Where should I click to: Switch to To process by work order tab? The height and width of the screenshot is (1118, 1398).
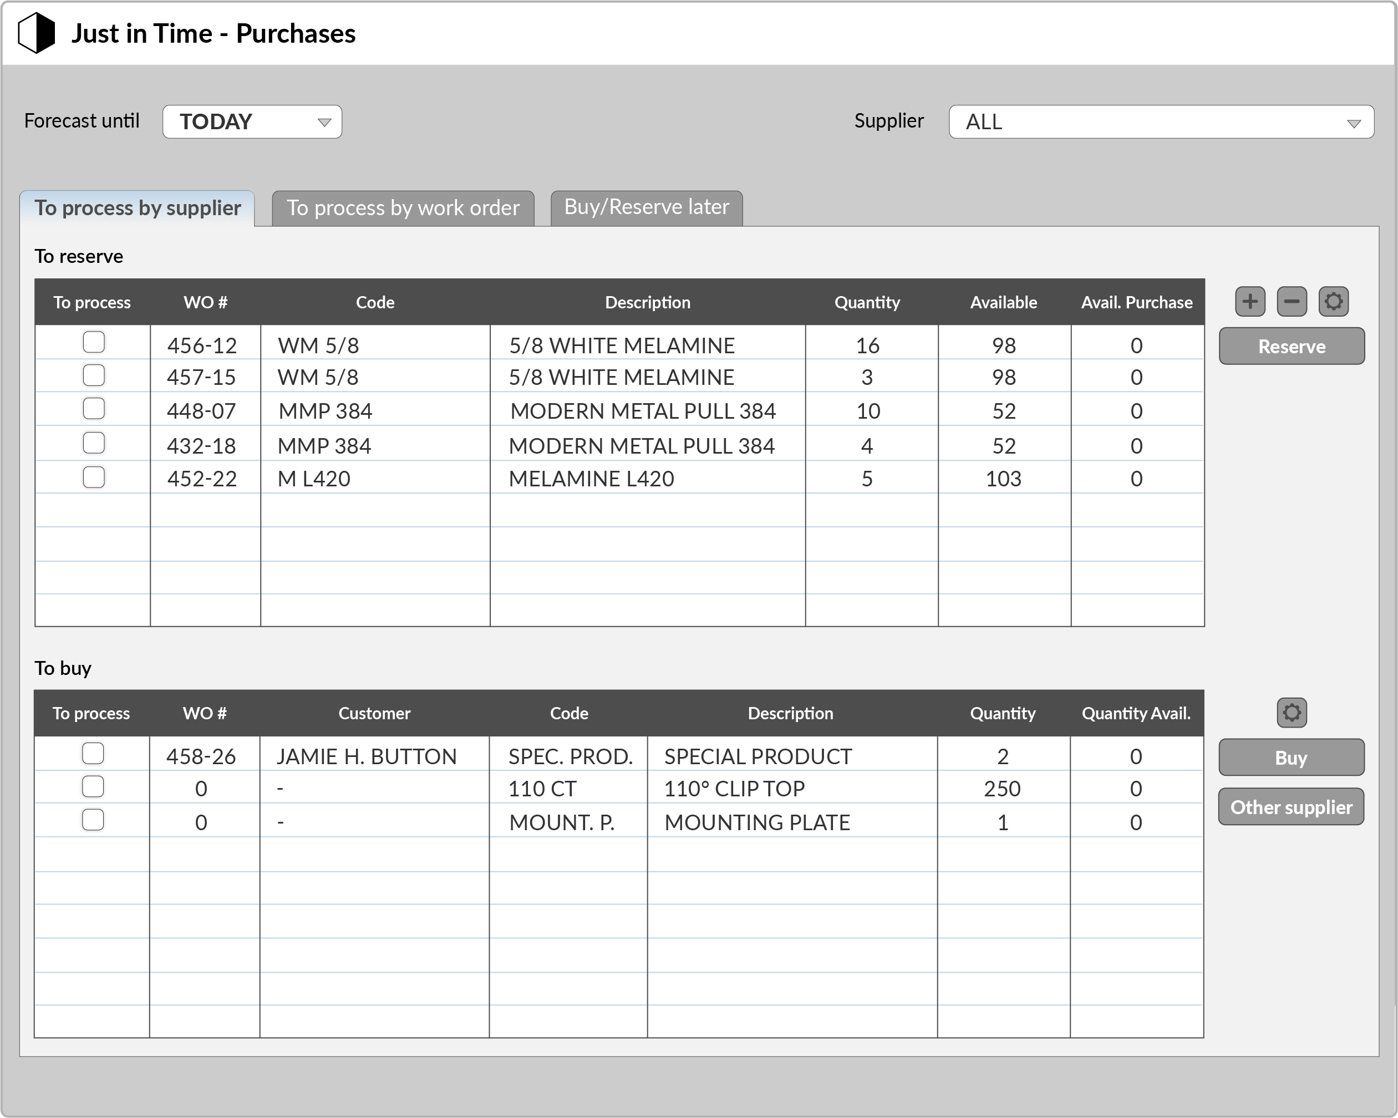tap(403, 208)
